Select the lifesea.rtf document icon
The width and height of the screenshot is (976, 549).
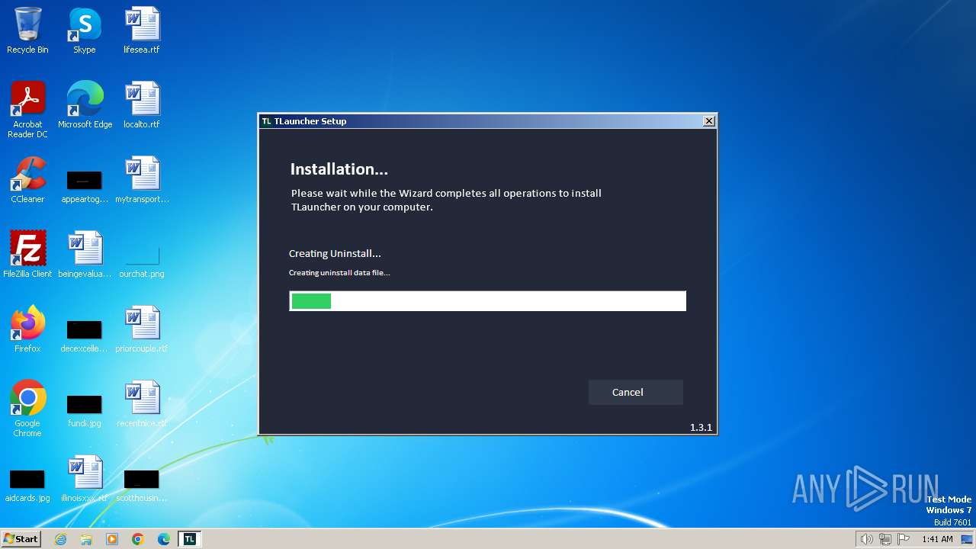[x=142, y=30]
